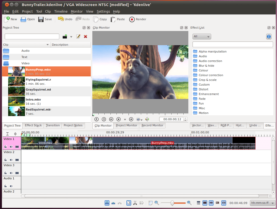Viewport: 277px width, 209px height.
Task: Select the Audio folder in Project Tree
Action: click(x=46, y=51)
